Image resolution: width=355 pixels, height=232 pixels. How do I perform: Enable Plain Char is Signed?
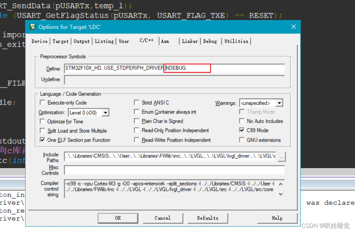(x=137, y=121)
